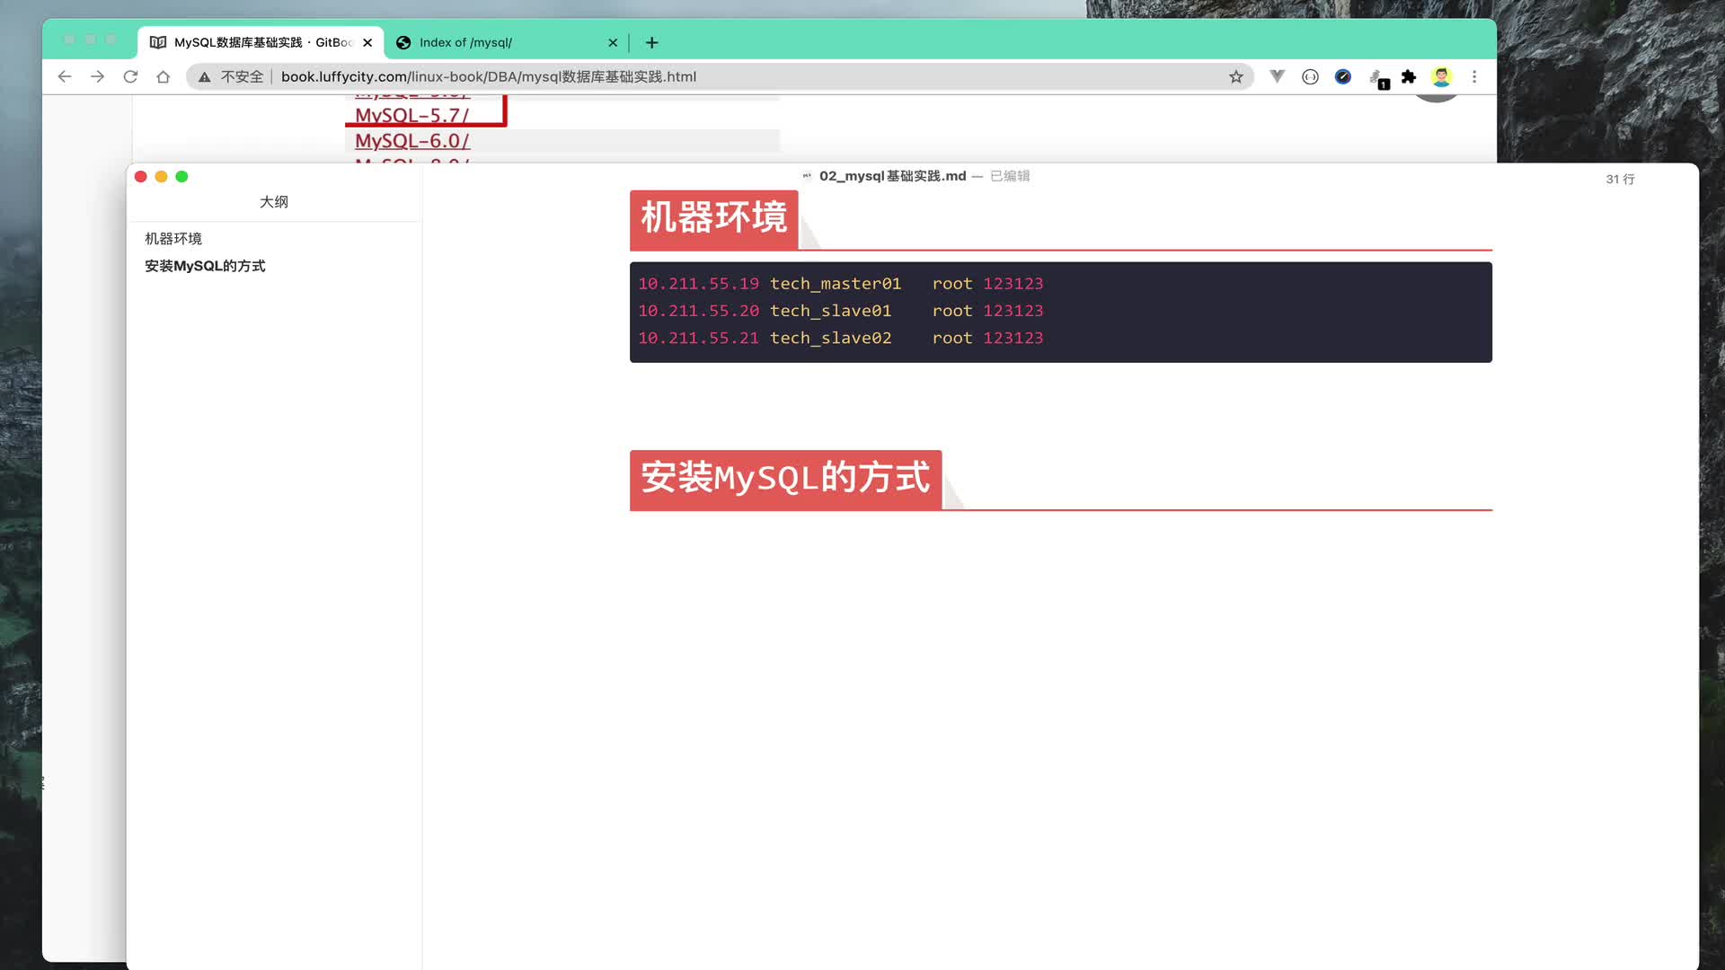Reload the current browser page
Screen dimensions: 1725x970
pos(130,77)
